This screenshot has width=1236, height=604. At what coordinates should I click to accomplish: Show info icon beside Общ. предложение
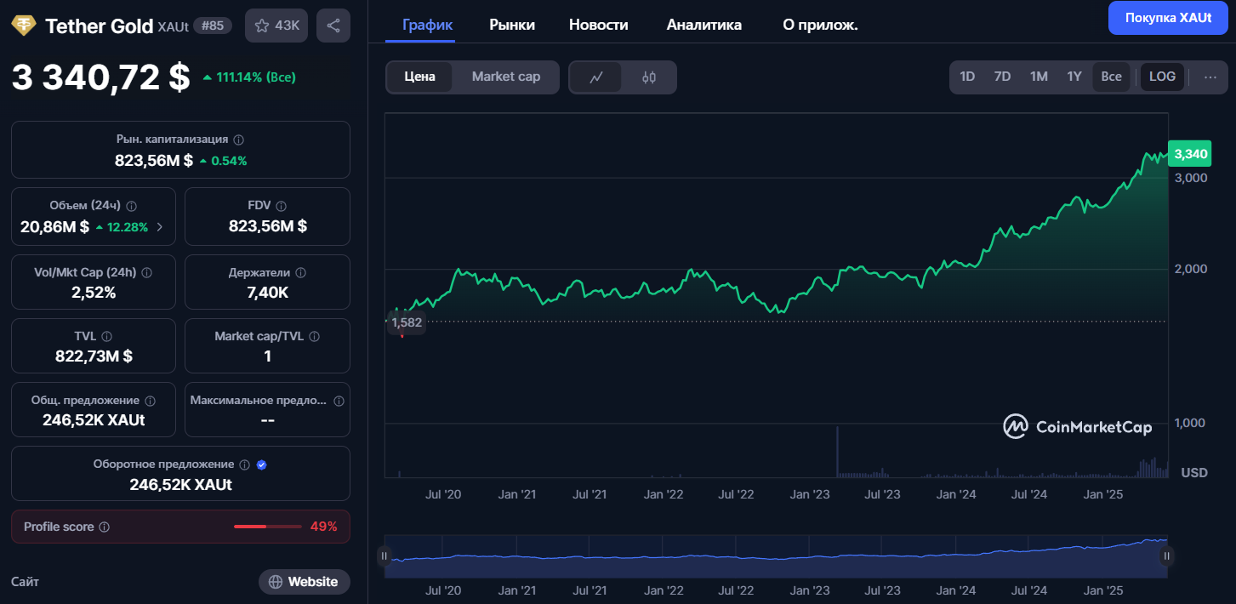tap(151, 401)
